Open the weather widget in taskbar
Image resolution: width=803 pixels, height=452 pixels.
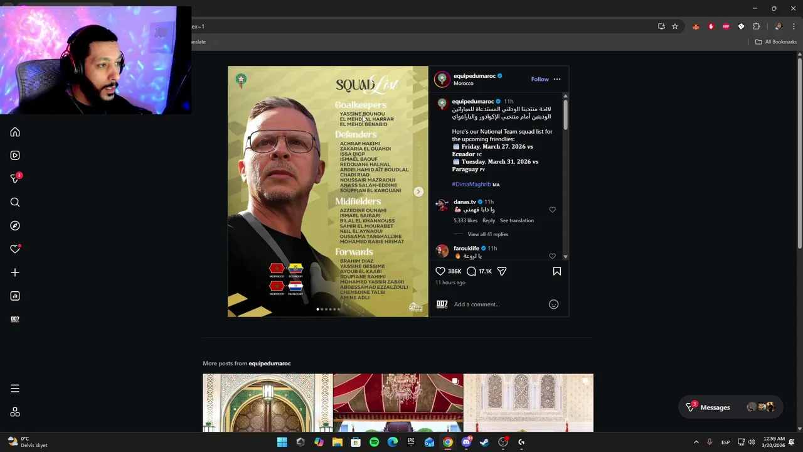pyautogui.click(x=28, y=442)
